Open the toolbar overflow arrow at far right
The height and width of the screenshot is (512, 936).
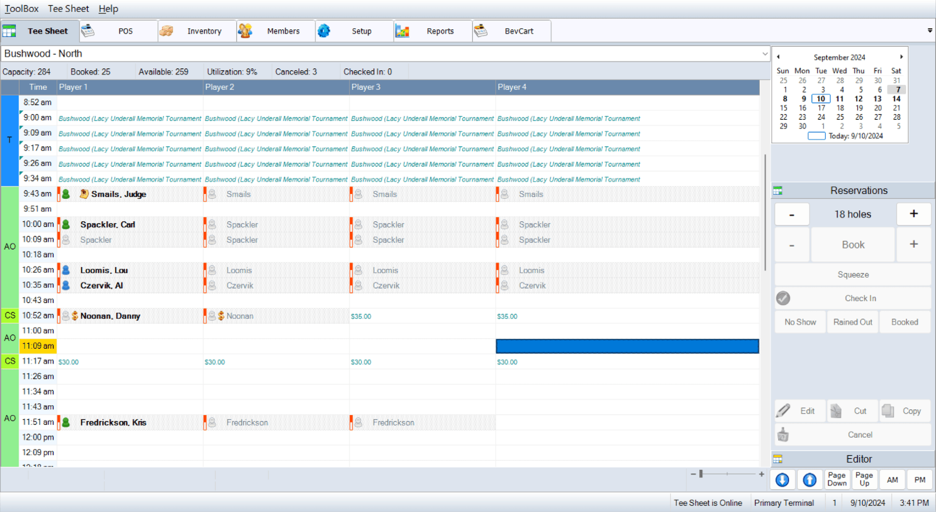[930, 31]
